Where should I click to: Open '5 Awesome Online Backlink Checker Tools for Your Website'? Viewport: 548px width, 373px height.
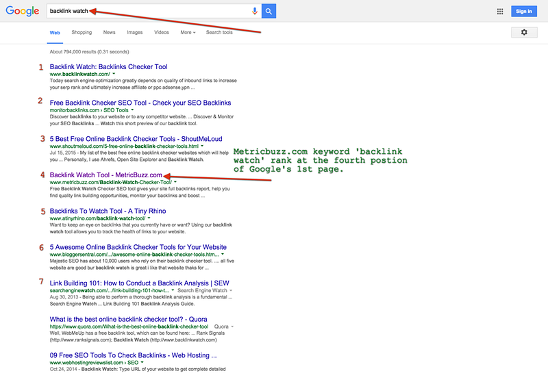click(138, 247)
